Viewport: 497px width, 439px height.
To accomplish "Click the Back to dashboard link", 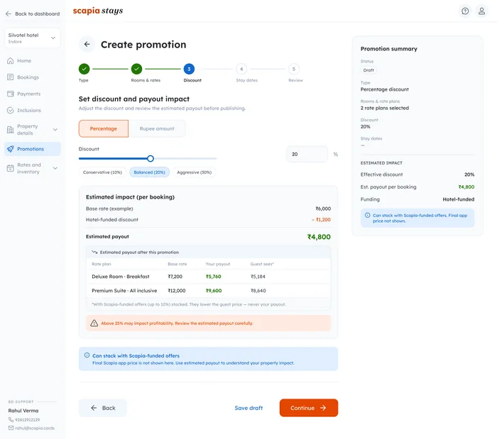I will [33, 13].
